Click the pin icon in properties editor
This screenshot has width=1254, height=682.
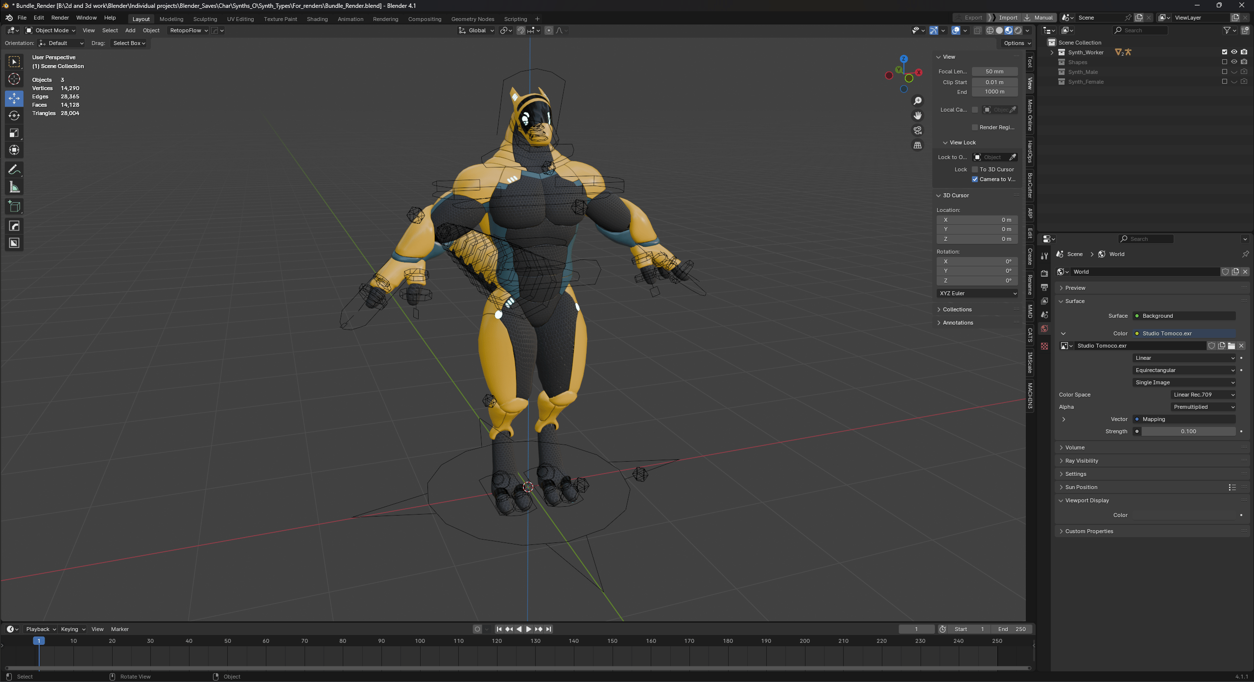click(1245, 254)
